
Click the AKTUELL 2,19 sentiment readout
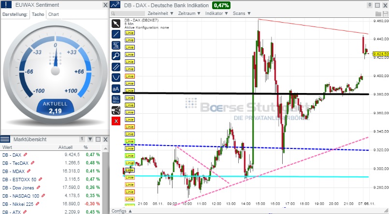tap(55, 107)
